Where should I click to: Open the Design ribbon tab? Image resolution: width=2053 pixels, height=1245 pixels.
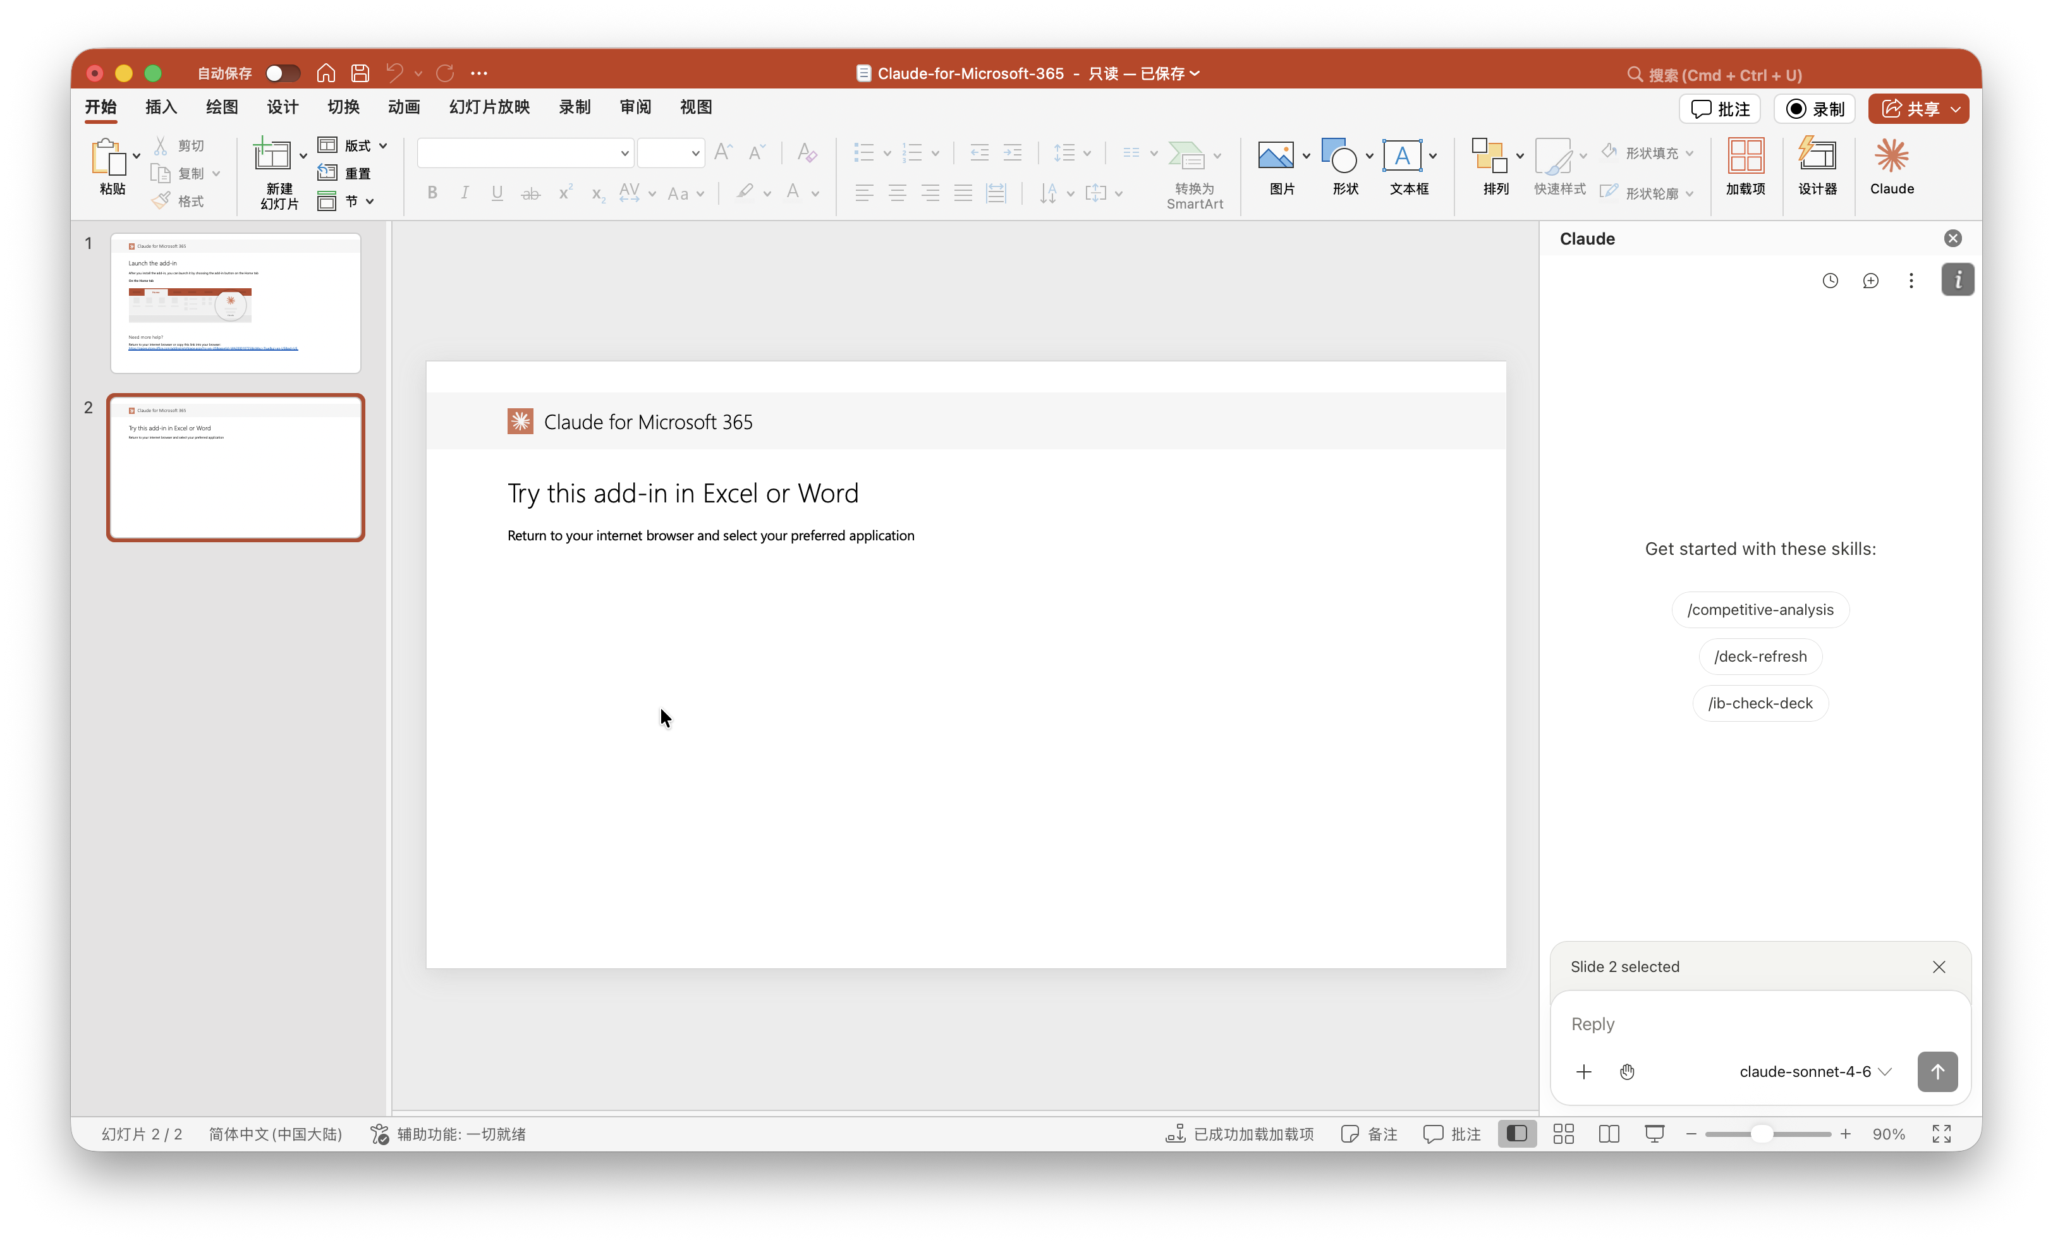tap(283, 107)
